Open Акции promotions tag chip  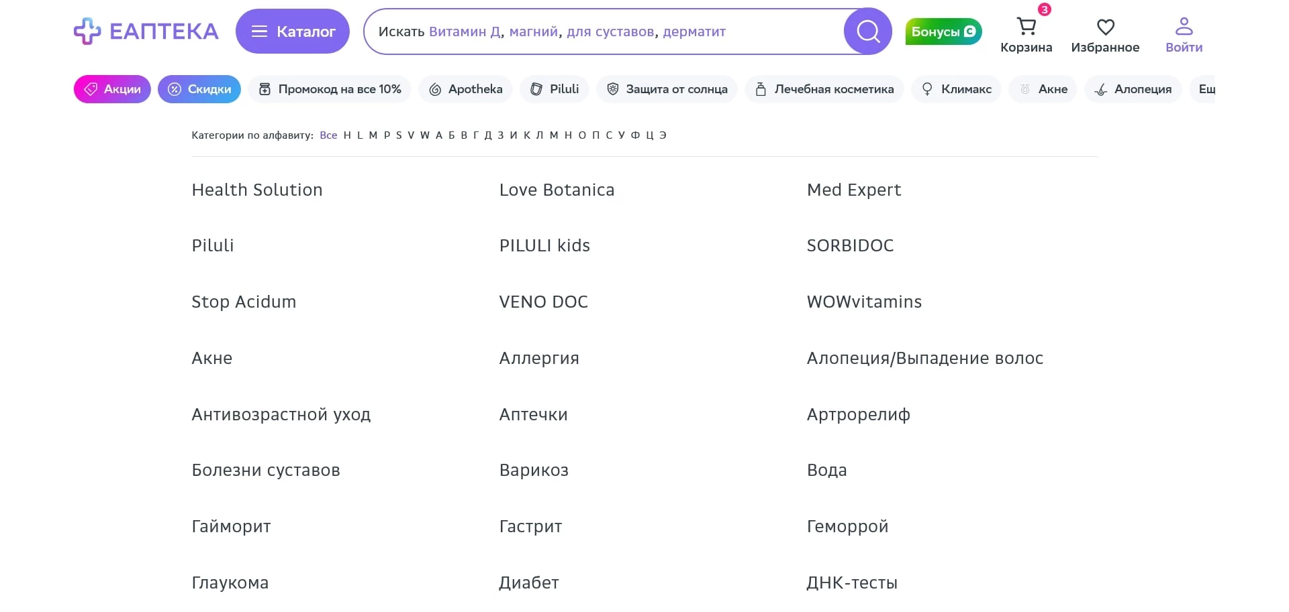[x=112, y=89]
